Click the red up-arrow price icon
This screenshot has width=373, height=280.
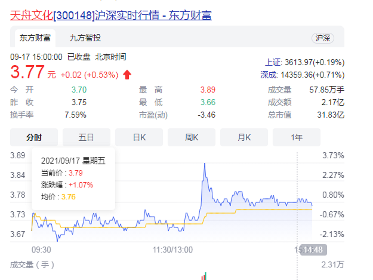(x=127, y=75)
